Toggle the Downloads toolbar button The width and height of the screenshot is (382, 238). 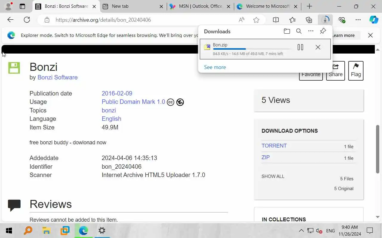[x=325, y=20]
